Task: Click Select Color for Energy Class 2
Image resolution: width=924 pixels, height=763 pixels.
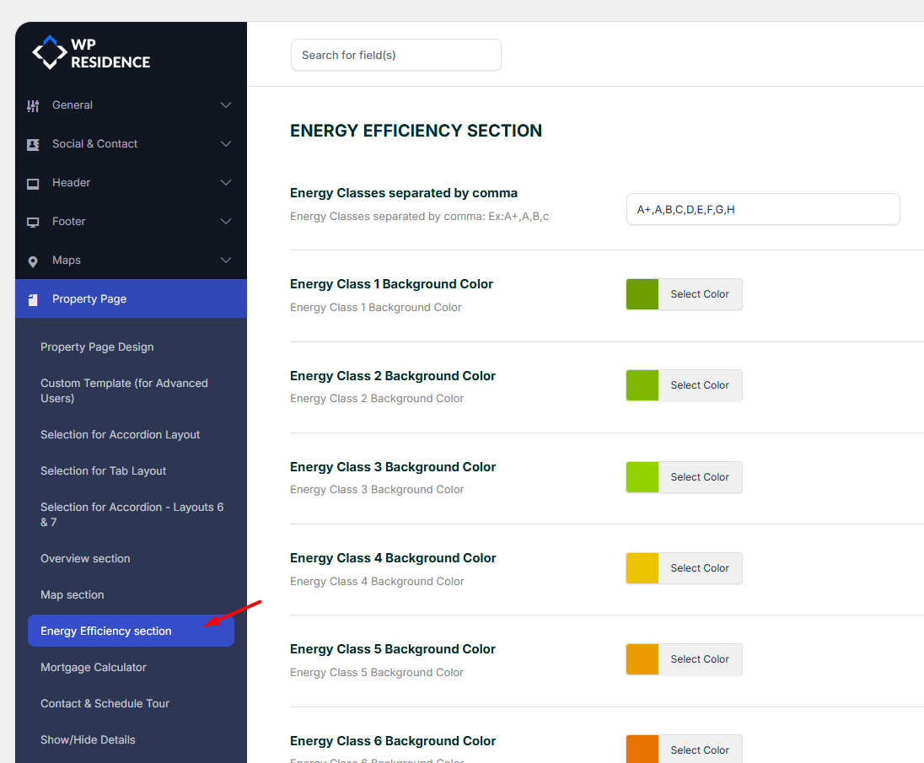Action: [700, 385]
